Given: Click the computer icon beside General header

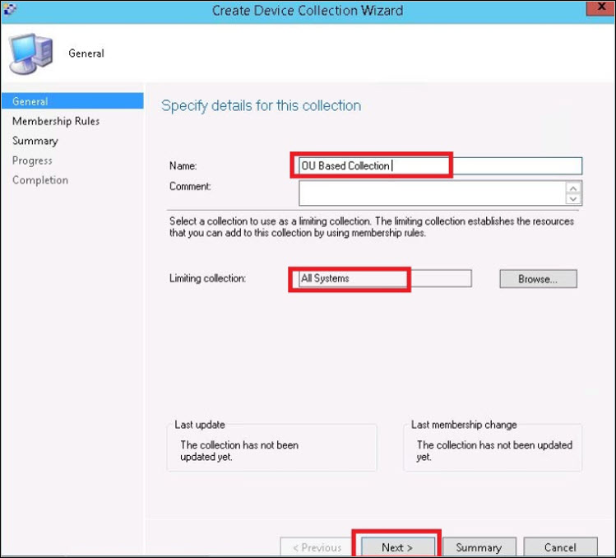Looking at the screenshot, I should coord(30,53).
